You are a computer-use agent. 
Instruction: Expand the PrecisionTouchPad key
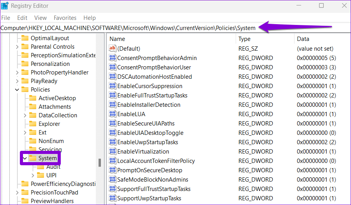(17, 192)
